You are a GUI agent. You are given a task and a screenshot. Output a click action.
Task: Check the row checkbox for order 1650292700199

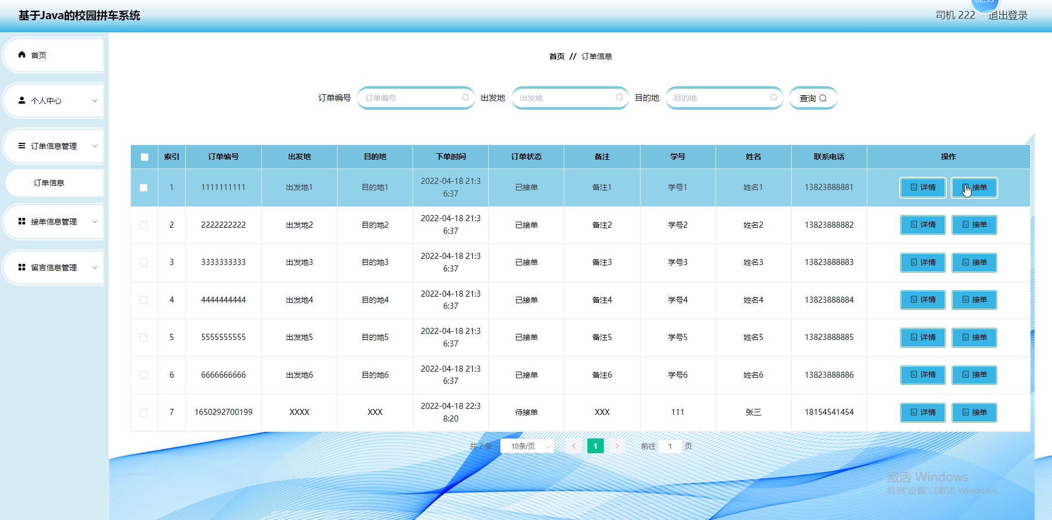click(144, 413)
